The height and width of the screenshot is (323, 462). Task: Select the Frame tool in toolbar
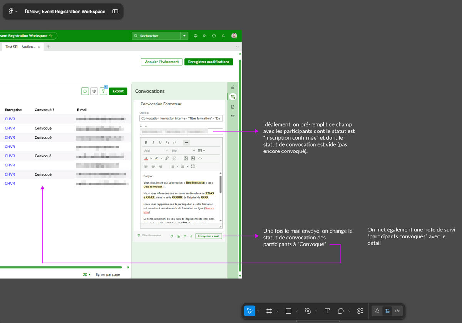pos(269,311)
